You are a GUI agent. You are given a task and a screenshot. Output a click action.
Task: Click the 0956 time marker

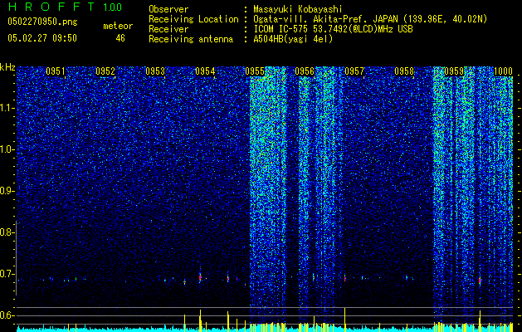pos(305,71)
